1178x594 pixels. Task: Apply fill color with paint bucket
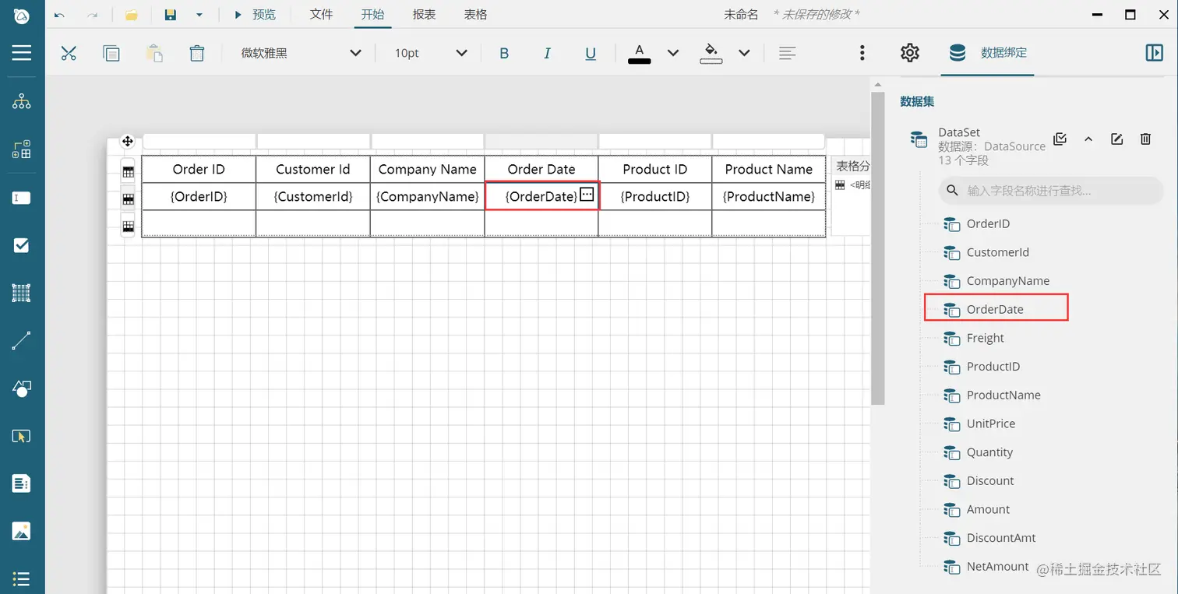pyautogui.click(x=711, y=53)
